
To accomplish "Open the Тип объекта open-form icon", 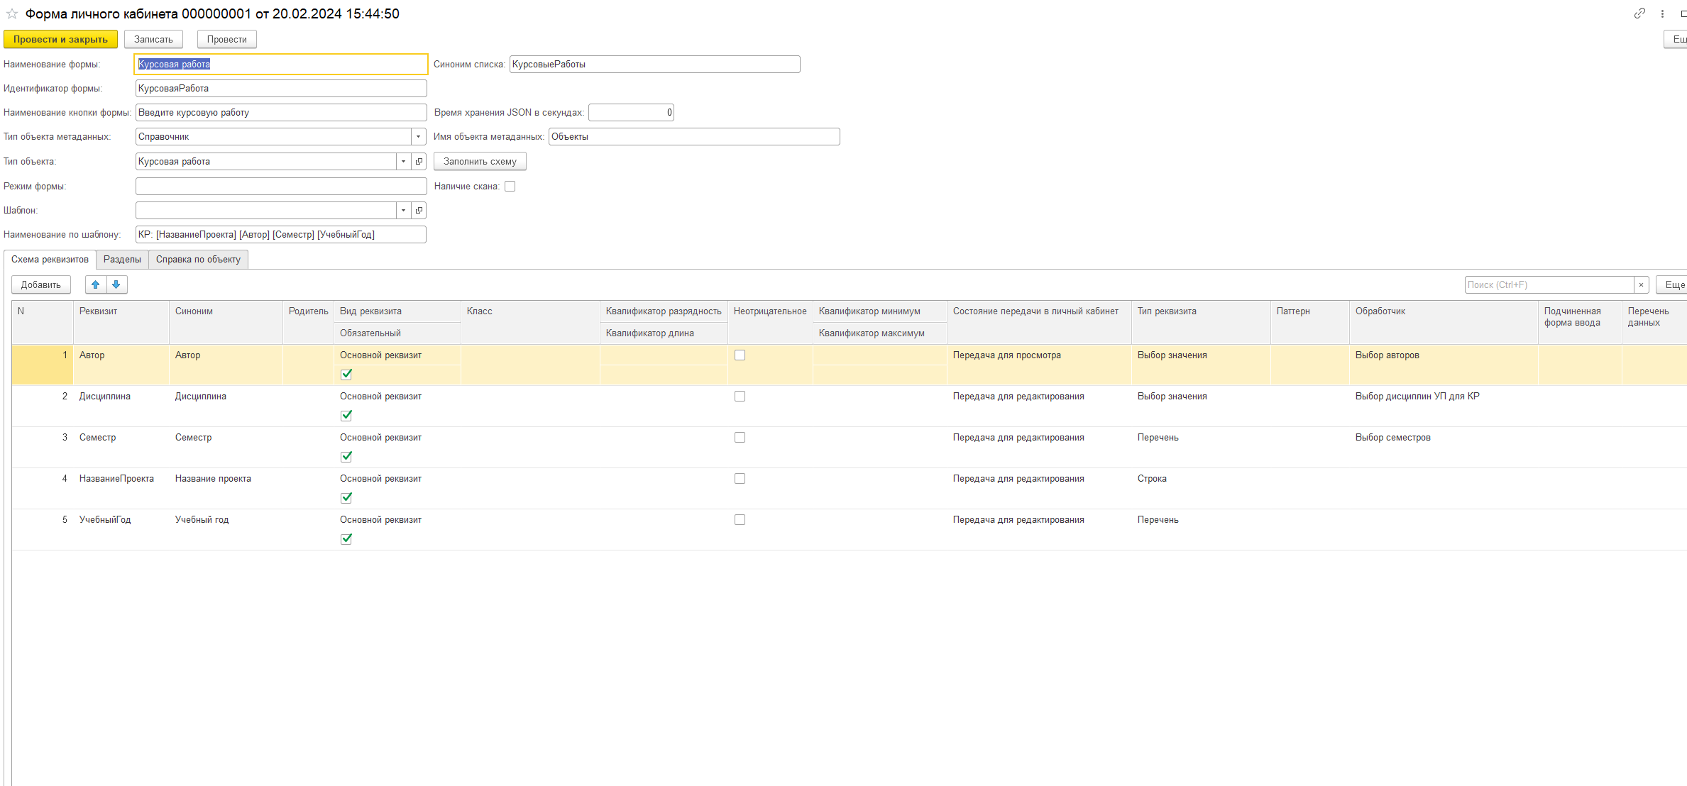I will coord(419,162).
